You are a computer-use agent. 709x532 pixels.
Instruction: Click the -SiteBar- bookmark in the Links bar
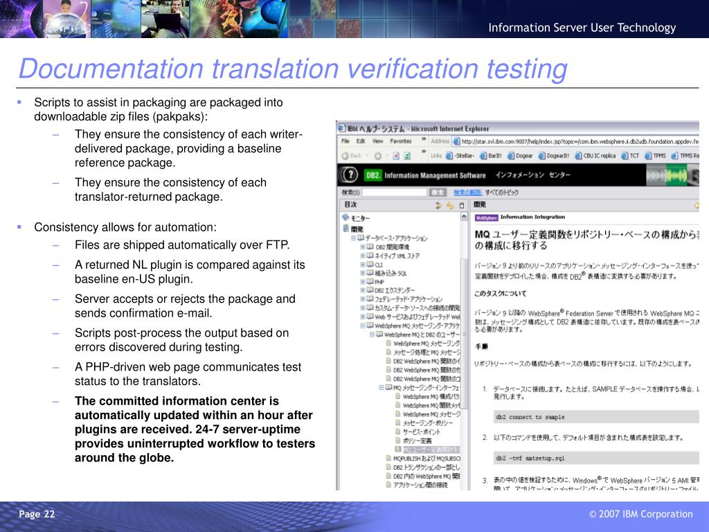(x=460, y=156)
